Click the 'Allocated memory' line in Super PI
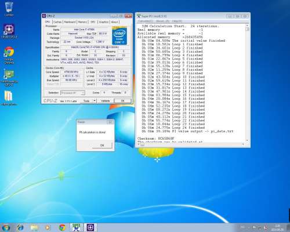290x232 pixels. click(170, 37)
